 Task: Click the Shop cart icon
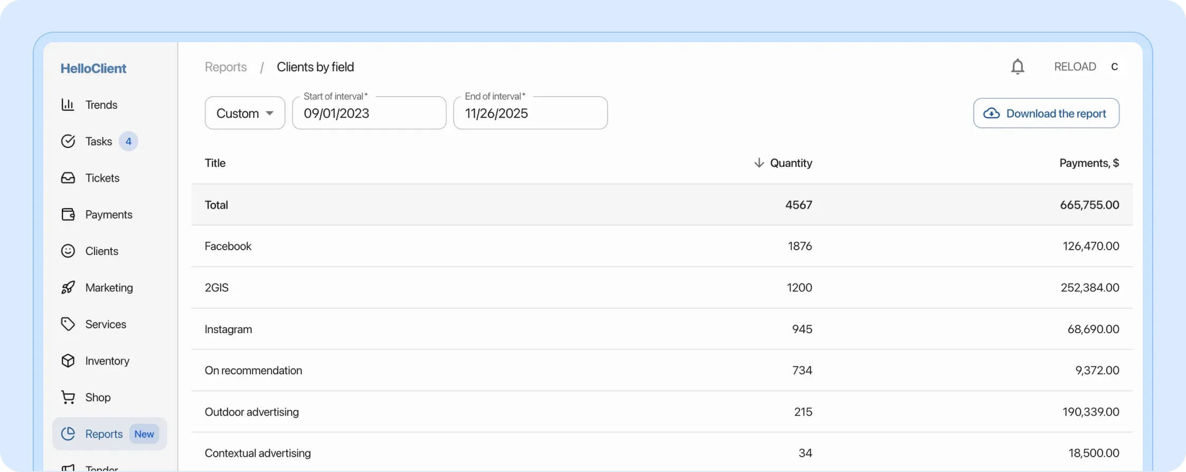(x=68, y=397)
